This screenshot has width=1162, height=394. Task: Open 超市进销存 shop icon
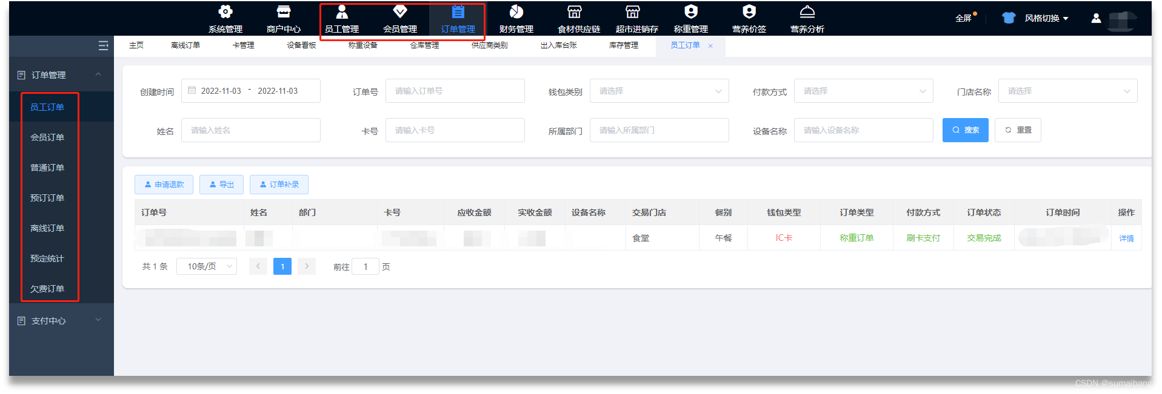point(633,12)
